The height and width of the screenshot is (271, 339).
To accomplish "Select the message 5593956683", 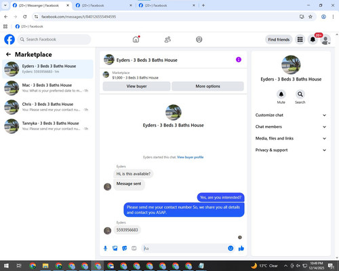I will [x=127, y=230].
